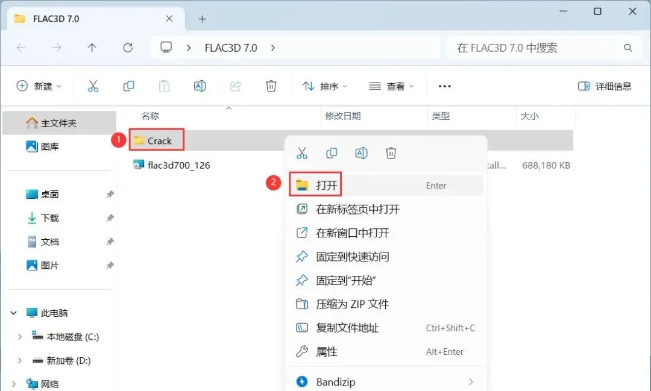This screenshot has height=391, width=651.
Task: Click the Rename icon in the context menu
Action: 361,153
